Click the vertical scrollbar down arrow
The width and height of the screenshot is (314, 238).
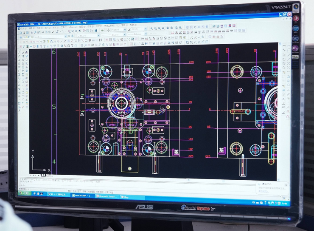[x=278, y=180]
